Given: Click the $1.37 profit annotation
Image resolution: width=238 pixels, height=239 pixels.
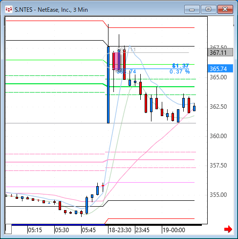Looking at the screenshot, I should 180,66.
